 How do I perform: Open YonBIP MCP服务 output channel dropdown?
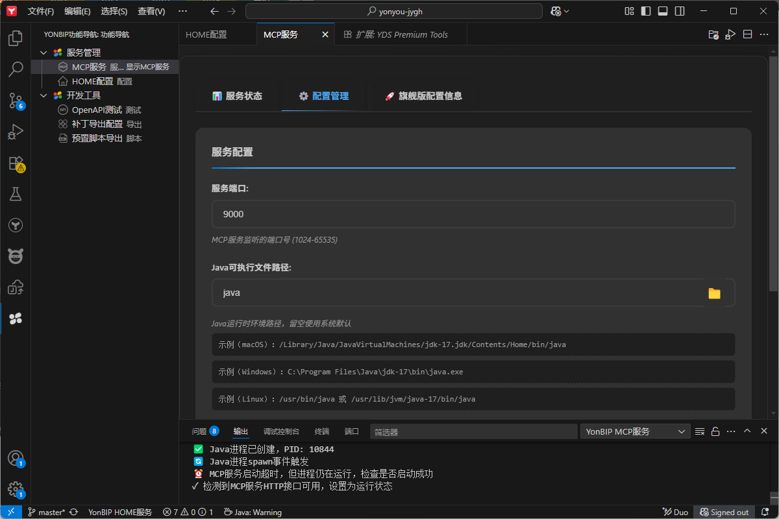pyautogui.click(x=635, y=431)
